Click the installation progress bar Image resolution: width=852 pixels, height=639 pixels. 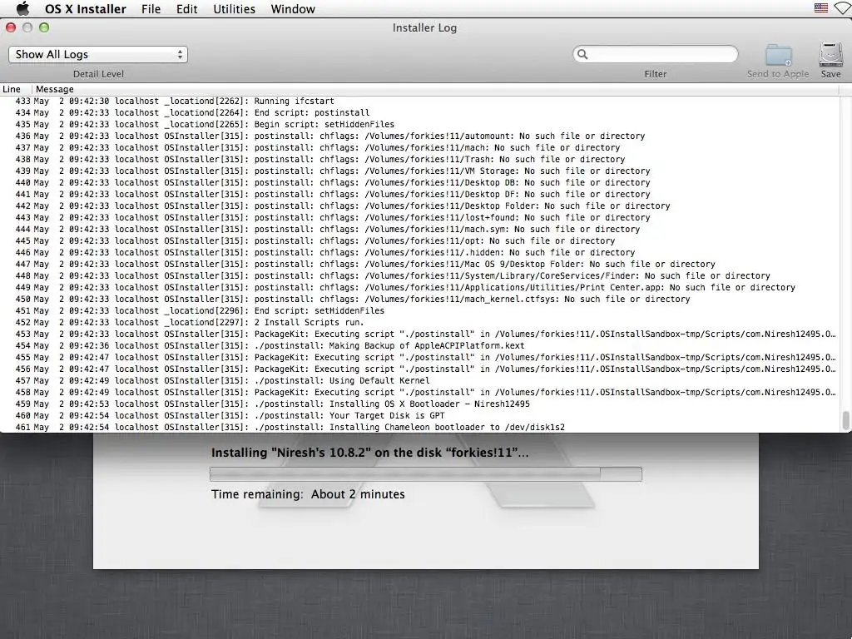tap(425, 473)
